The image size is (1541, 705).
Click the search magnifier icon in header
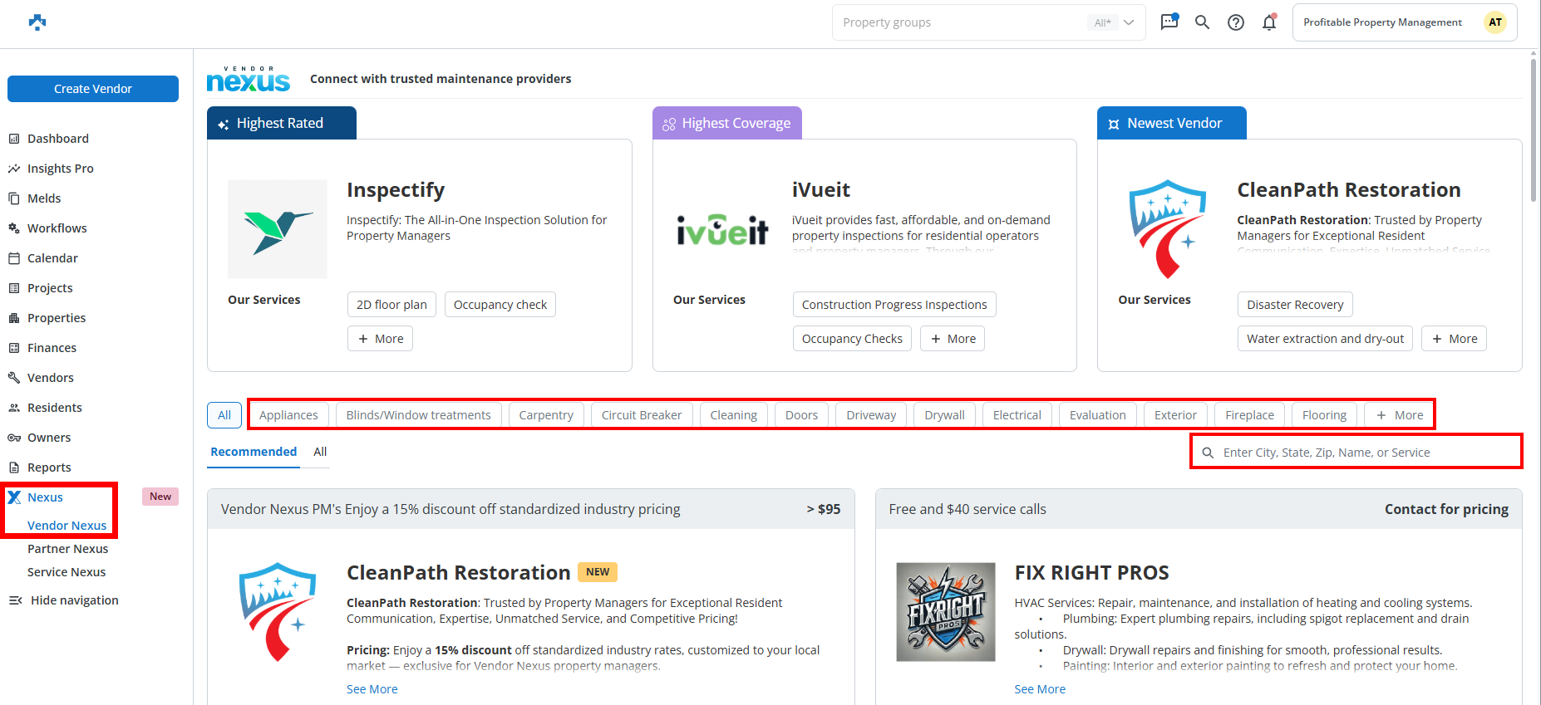pos(1202,22)
